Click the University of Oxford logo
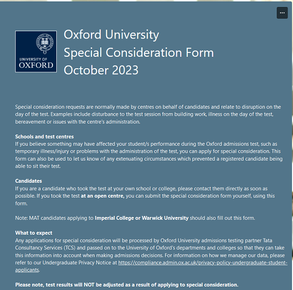This screenshot has height=290, width=293. pyautogui.click(x=36, y=51)
